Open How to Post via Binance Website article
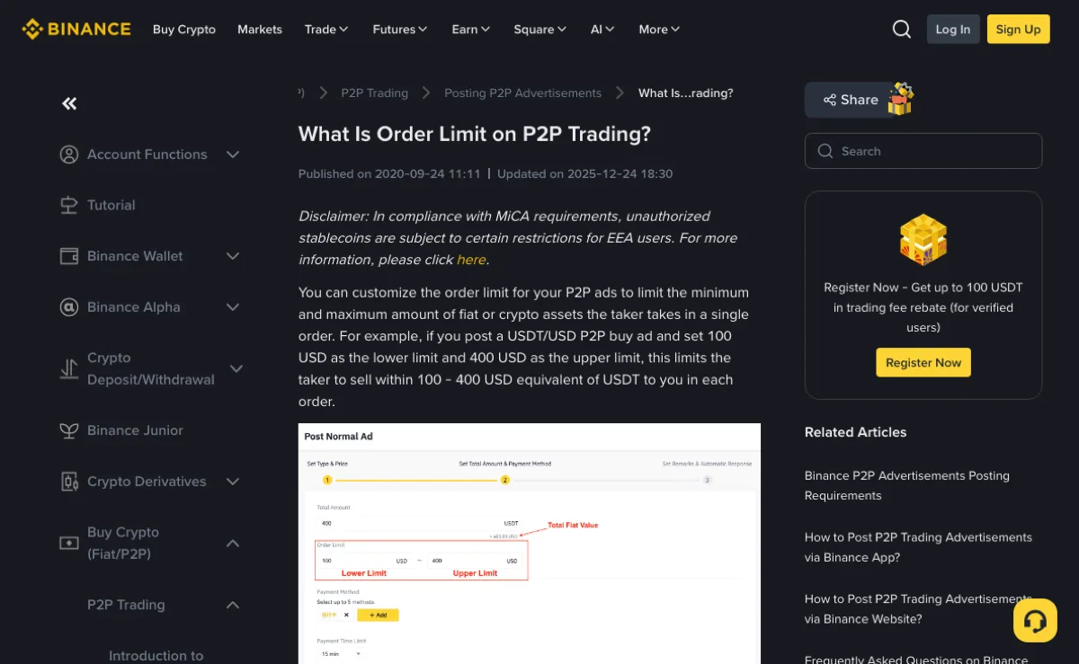The width and height of the screenshot is (1079, 664). (918, 608)
